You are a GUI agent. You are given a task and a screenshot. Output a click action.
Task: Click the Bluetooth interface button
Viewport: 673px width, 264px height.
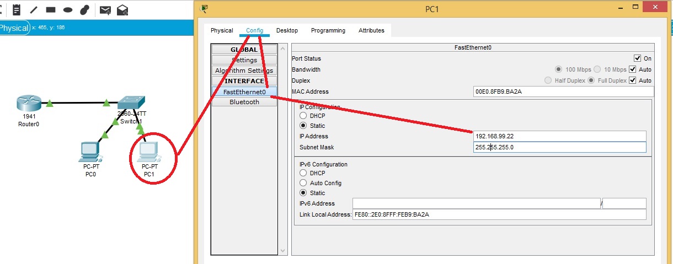tap(244, 102)
